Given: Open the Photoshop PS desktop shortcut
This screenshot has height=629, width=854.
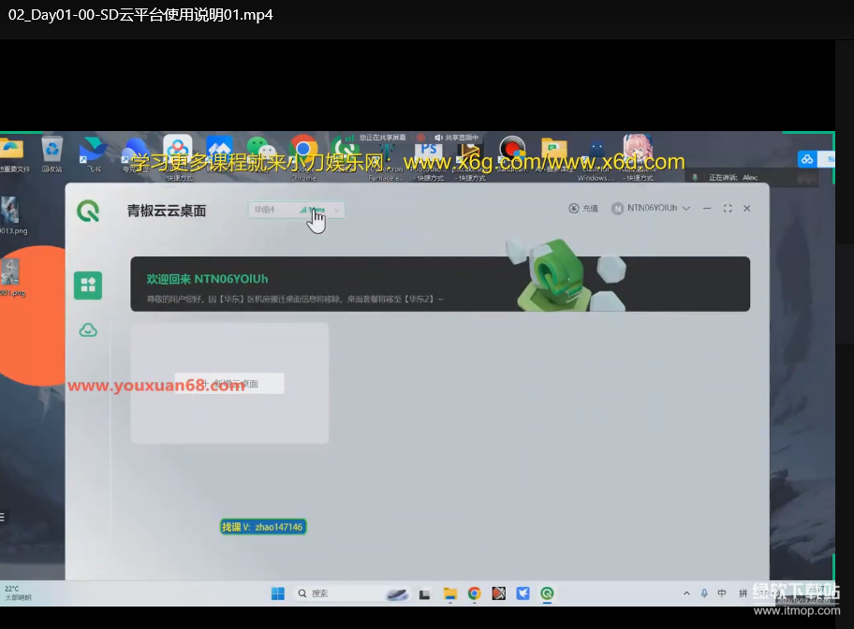Looking at the screenshot, I should [429, 157].
